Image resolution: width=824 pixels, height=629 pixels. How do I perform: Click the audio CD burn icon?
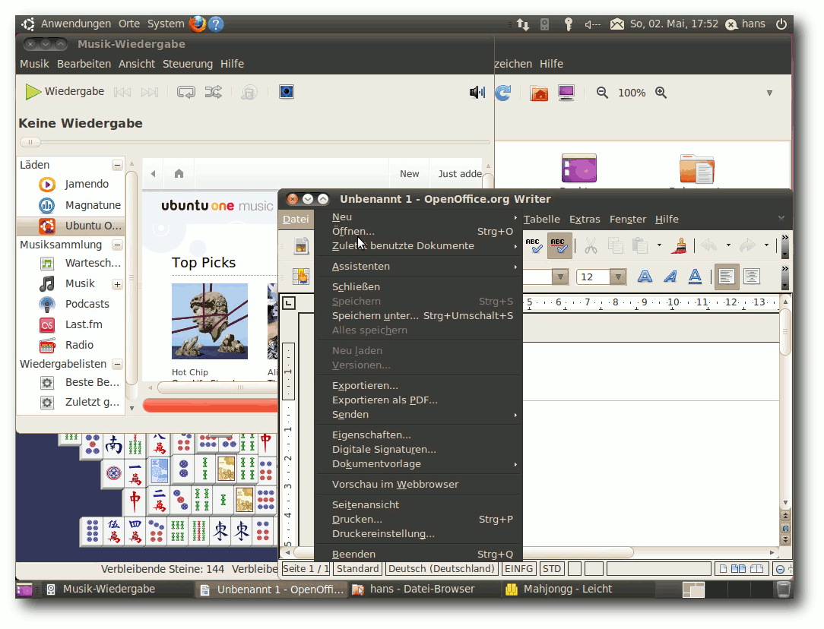click(x=249, y=93)
